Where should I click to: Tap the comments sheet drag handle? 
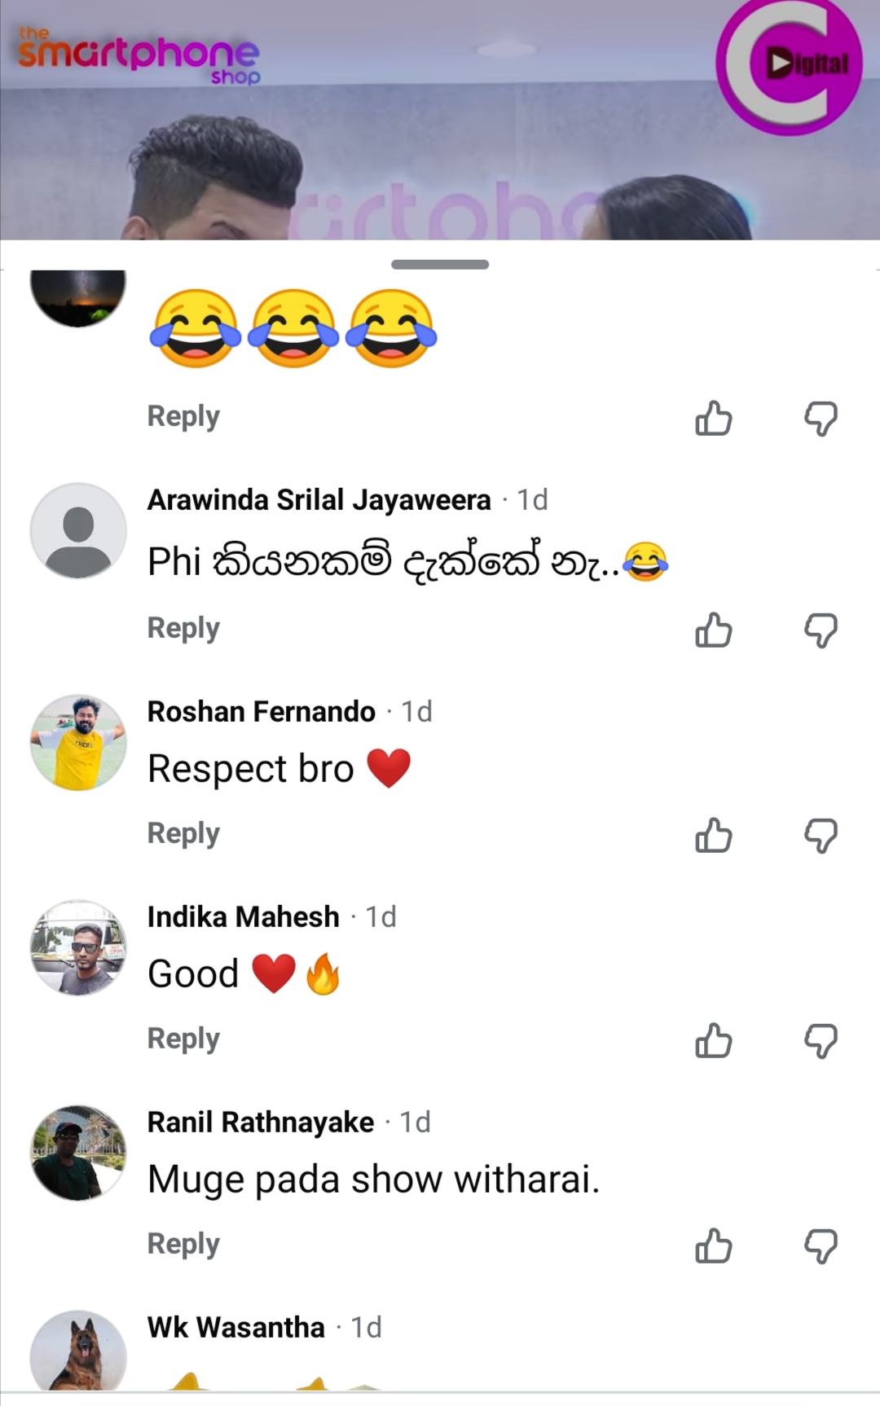pyautogui.click(x=440, y=265)
